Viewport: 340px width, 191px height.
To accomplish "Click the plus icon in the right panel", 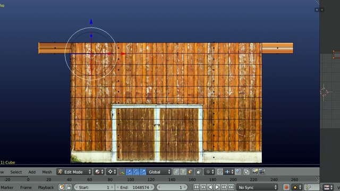I will coord(322,10).
